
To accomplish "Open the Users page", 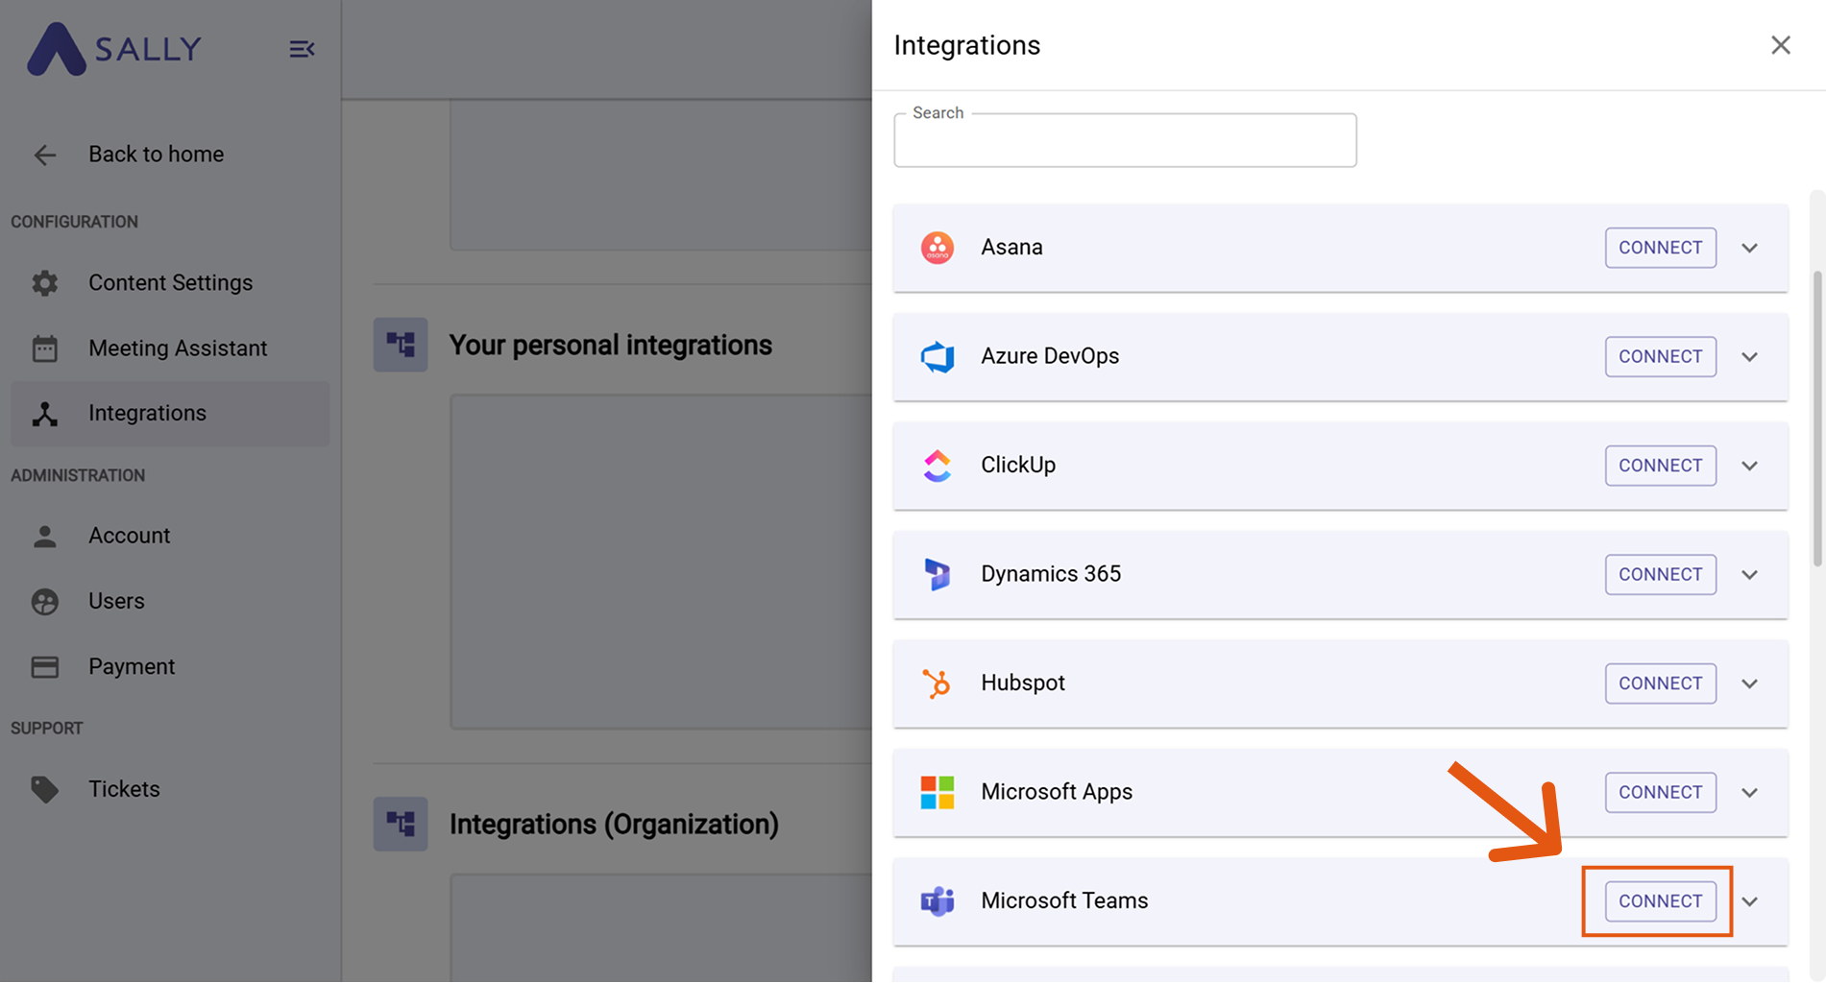I will pyautogui.click(x=170, y=602).
